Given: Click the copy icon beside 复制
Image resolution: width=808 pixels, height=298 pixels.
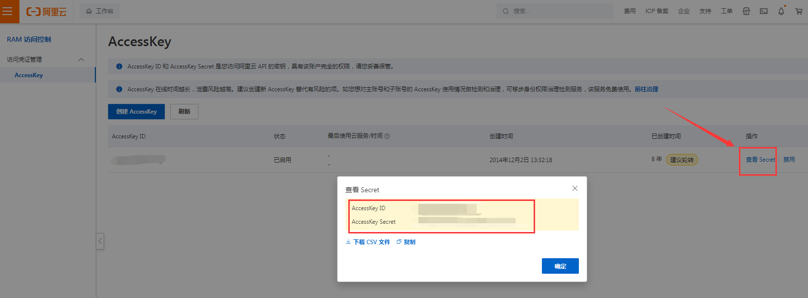Looking at the screenshot, I should coord(399,242).
